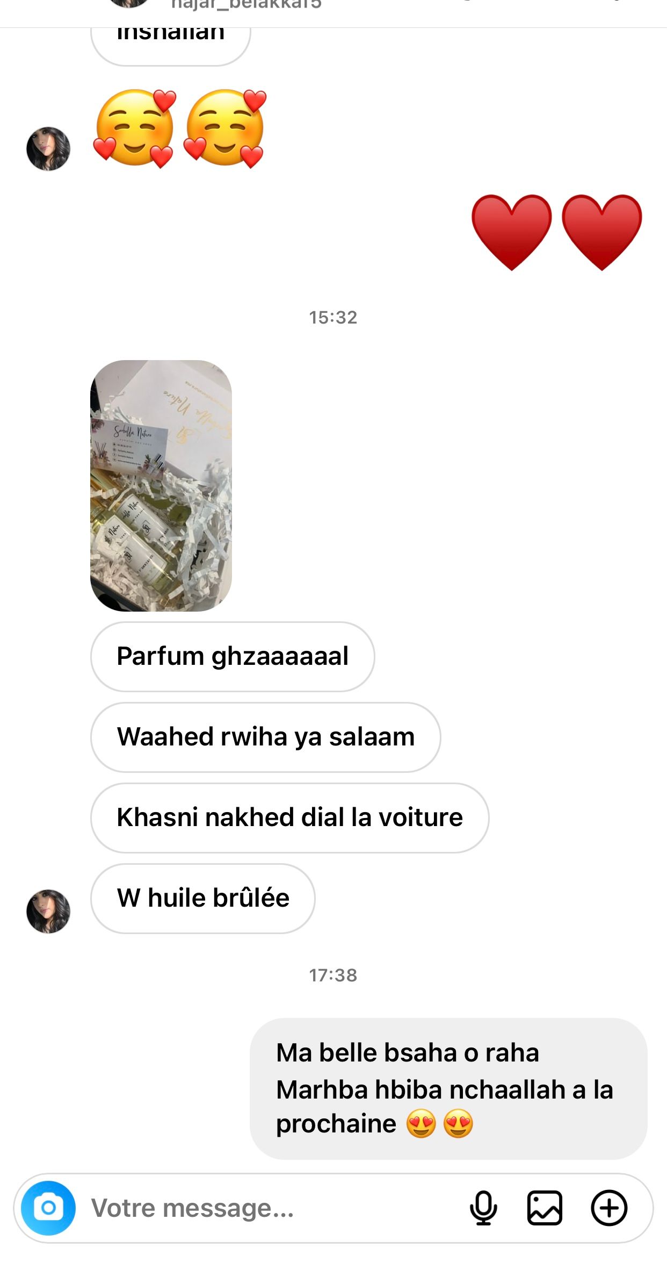
Task: Tap avatar beside 'W huile brûlée' message
Action: pyautogui.click(x=48, y=911)
